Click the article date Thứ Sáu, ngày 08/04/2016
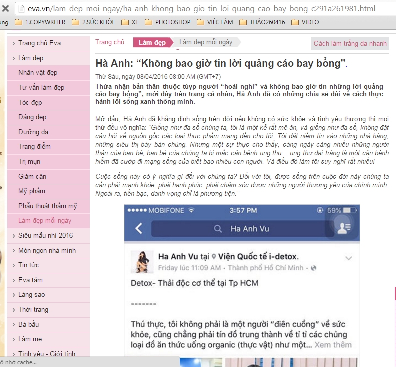This screenshot has height=367, width=396. (x=158, y=77)
